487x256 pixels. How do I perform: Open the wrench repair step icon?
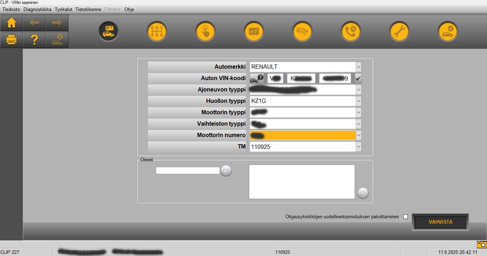pyautogui.click(x=399, y=31)
